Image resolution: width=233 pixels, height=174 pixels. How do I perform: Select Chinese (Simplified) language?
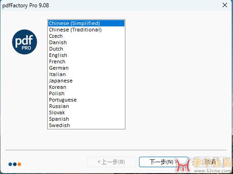[x=86, y=23]
